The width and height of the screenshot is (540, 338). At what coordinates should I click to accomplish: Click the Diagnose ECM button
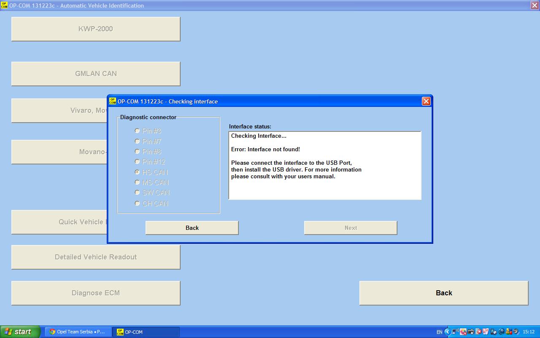coord(96,293)
